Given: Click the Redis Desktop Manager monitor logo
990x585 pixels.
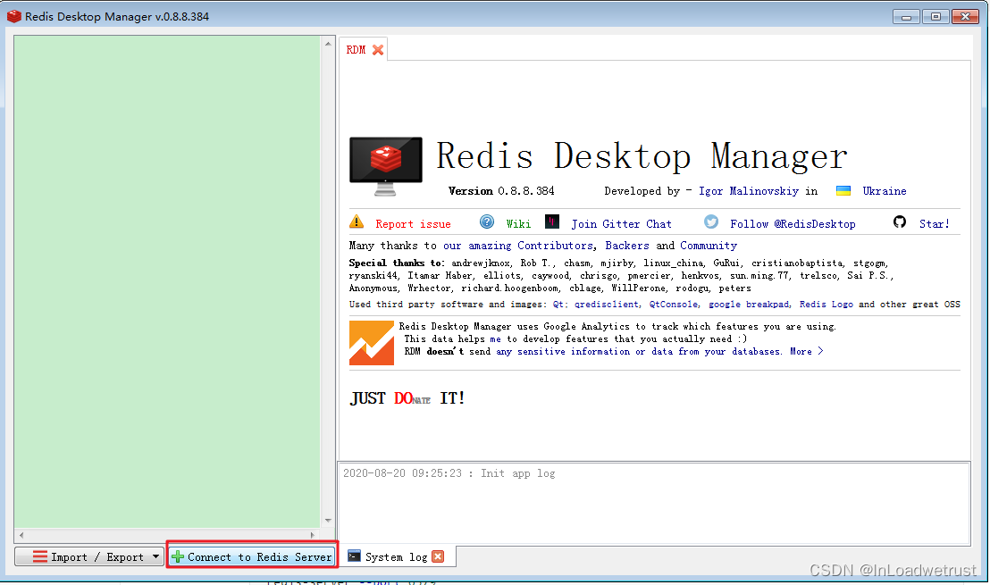Looking at the screenshot, I should pos(386,167).
